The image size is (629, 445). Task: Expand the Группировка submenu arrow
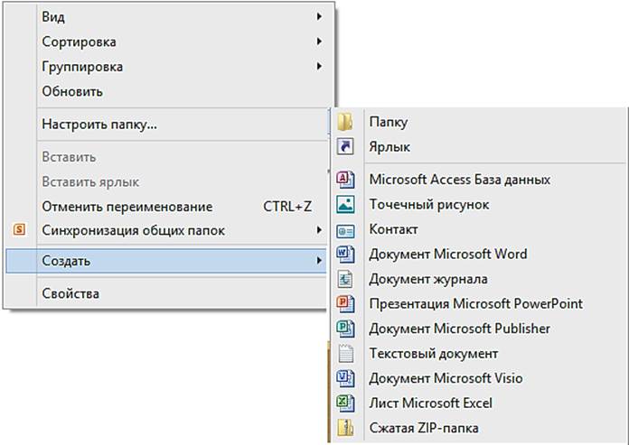coord(319,66)
